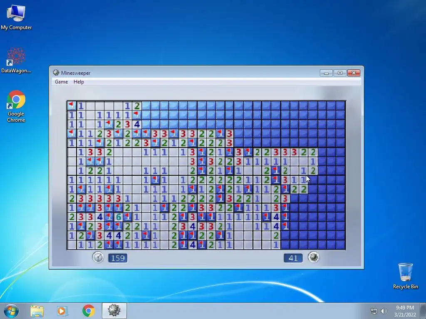This screenshot has width=426, height=319.
Task: Click the volume speaker tray icon
Action: click(x=384, y=311)
